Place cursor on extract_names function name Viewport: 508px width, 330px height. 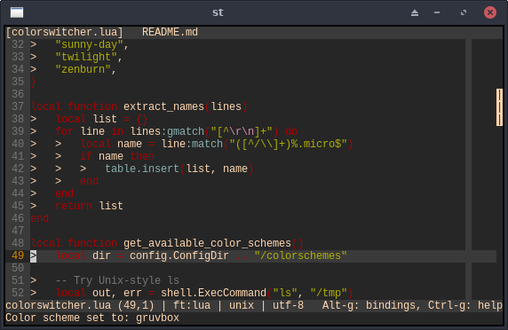point(163,106)
